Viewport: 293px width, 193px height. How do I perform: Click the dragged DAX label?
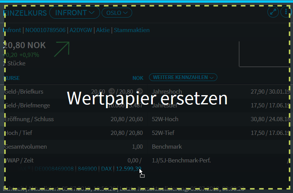(107, 169)
